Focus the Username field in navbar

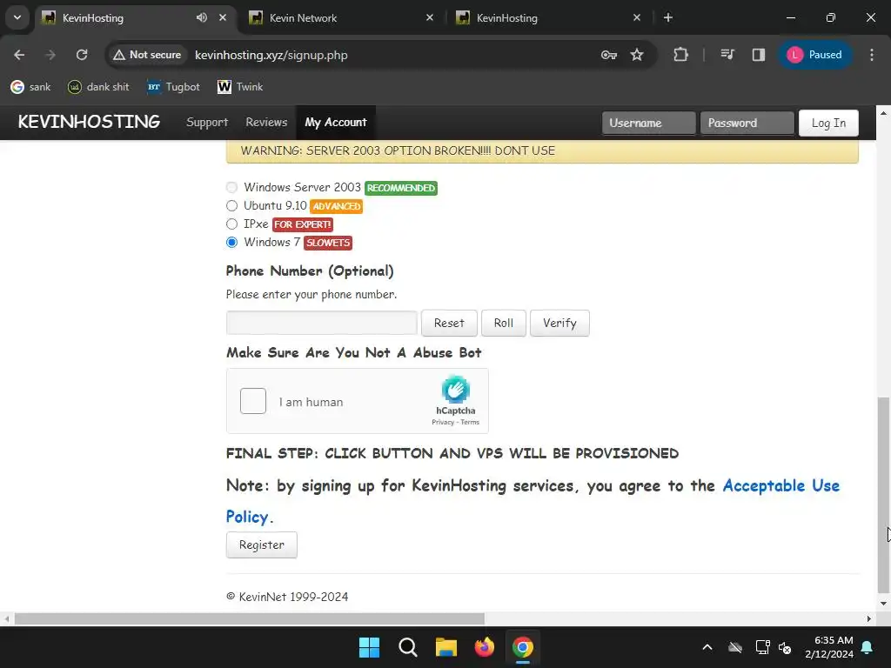[648, 123]
